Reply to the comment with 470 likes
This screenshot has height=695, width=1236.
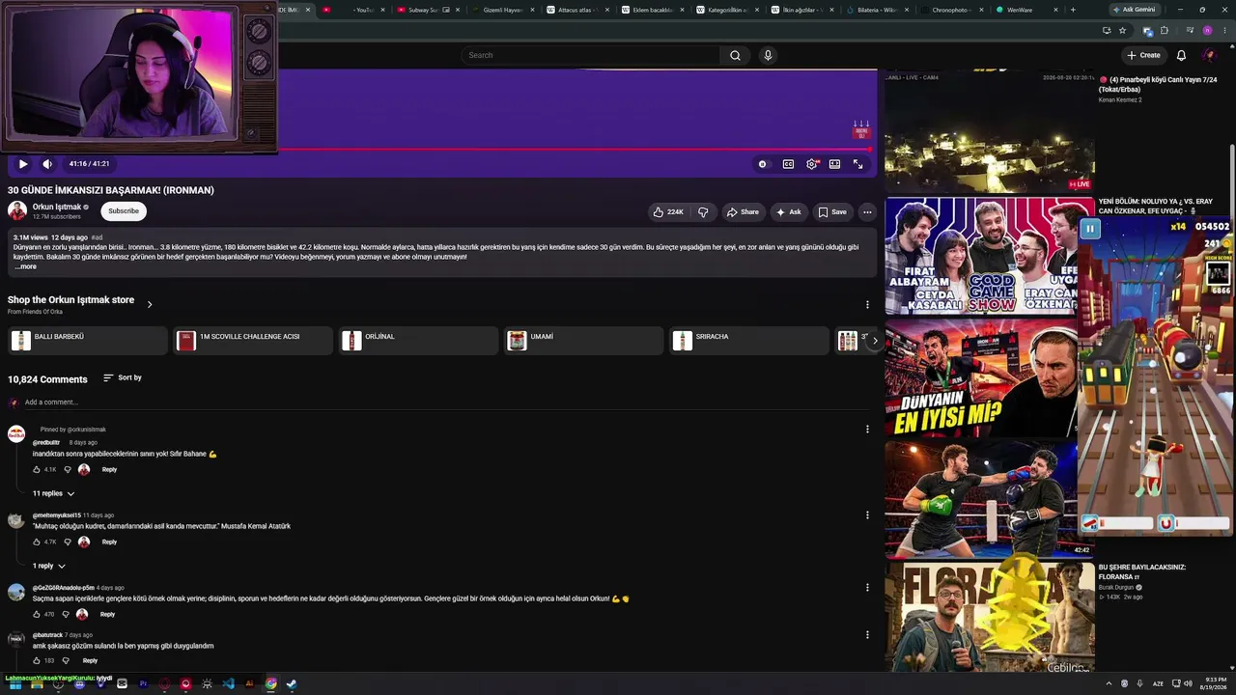click(x=107, y=615)
